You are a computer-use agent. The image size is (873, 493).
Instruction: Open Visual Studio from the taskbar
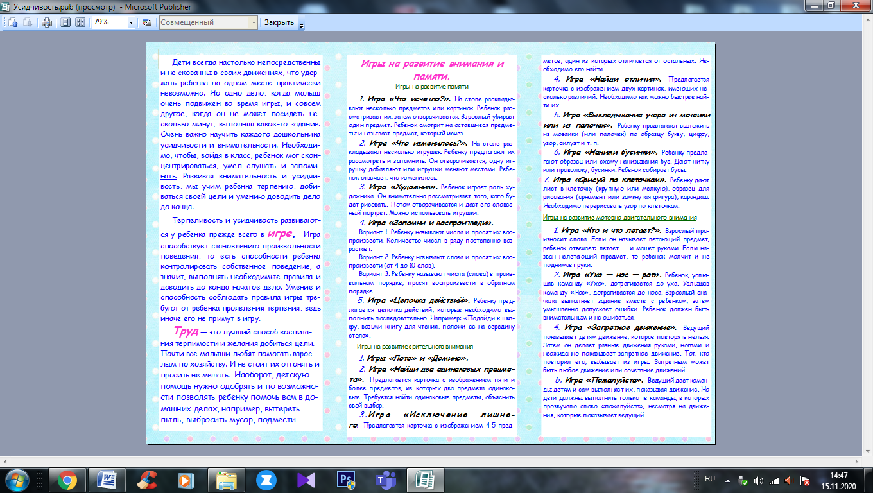click(306, 480)
